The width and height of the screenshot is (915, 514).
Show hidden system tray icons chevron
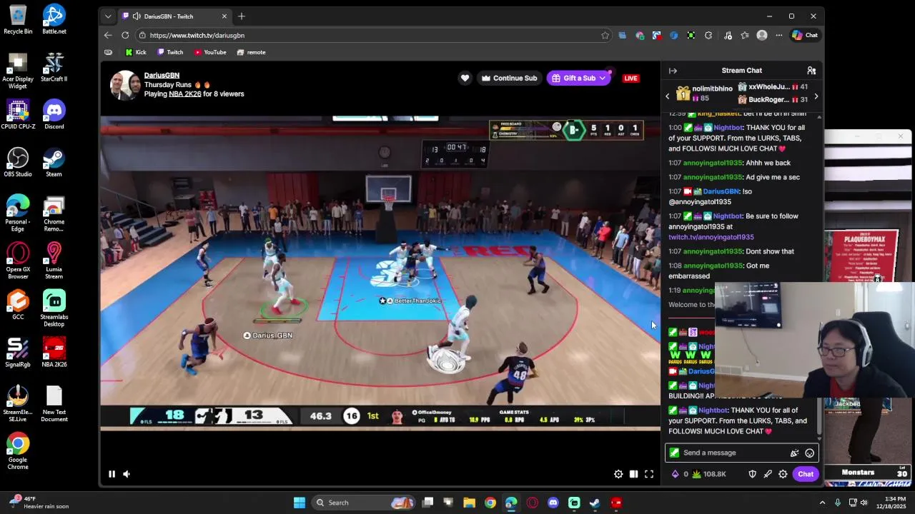click(x=822, y=503)
